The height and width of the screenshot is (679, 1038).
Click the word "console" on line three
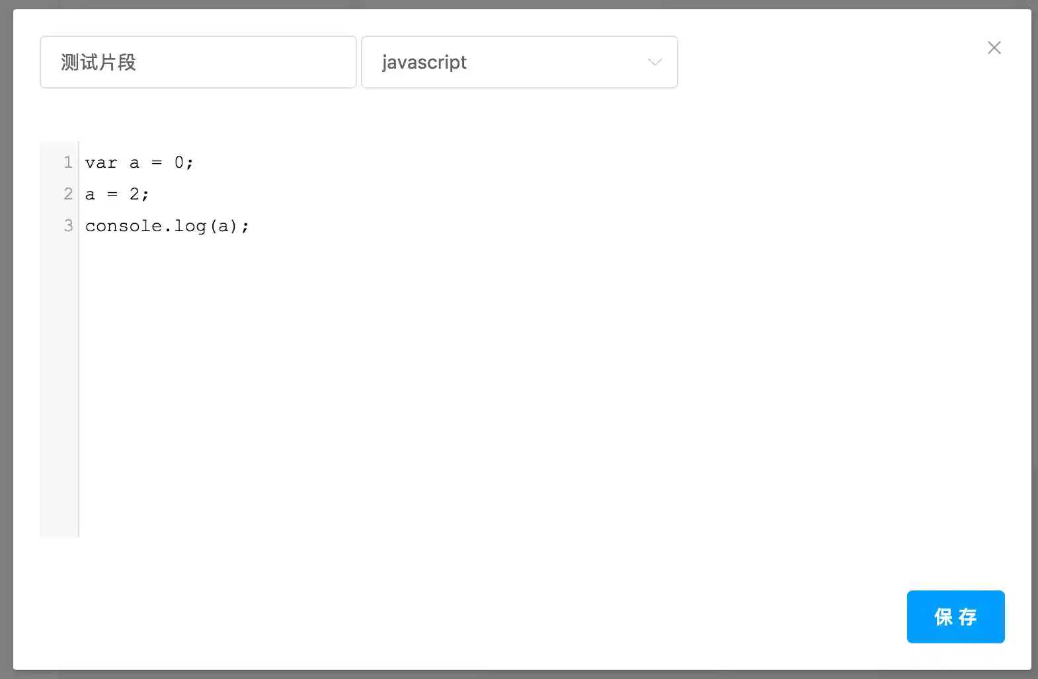point(124,227)
